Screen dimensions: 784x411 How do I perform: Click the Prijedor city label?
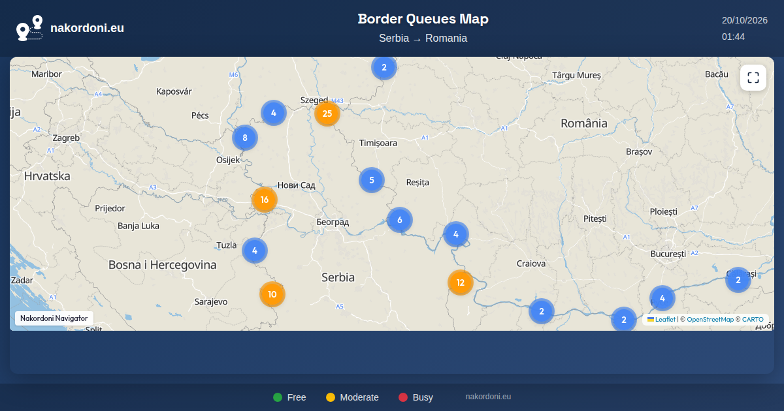coord(110,209)
